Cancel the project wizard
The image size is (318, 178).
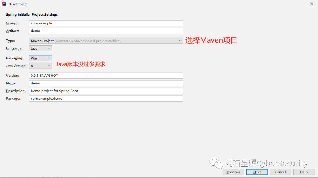coord(280,172)
